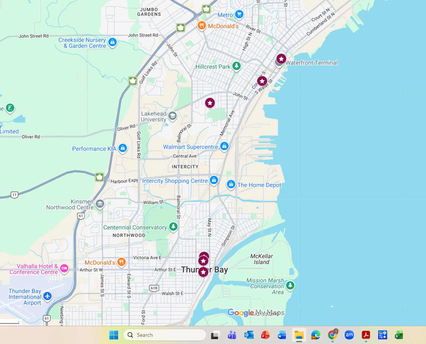426x344 pixels.
Task: Click the Trans-Canada maple leaf shield by Harbour Expy
Action: tap(99, 177)
